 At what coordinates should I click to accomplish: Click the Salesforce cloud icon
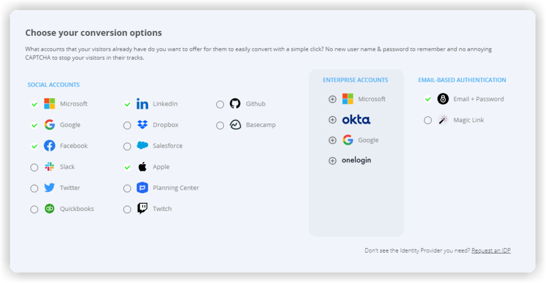pos(142,145)
